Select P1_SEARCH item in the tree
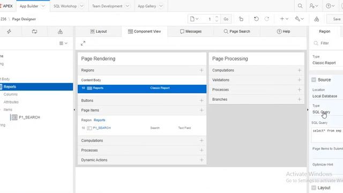343x193 pixels. tap(29, 117)
